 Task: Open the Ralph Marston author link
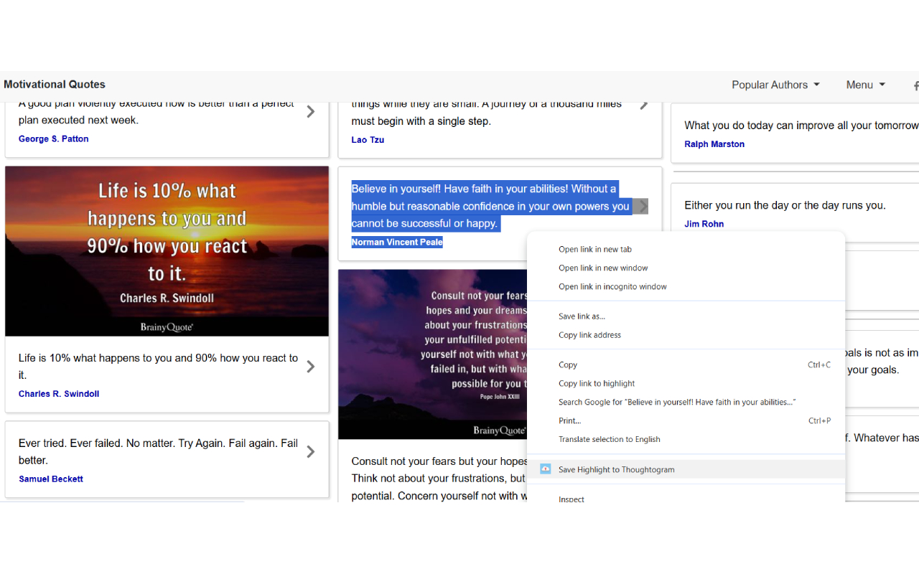click(x=714, y=143)
